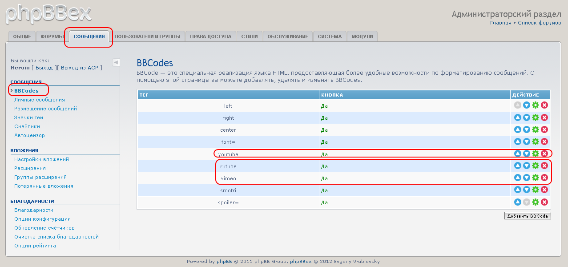Open Личные сообщения in sidebar

pos(40,100)
